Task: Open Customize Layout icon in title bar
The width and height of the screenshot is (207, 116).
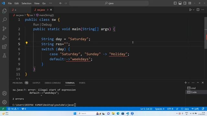Action: [190, 3]
